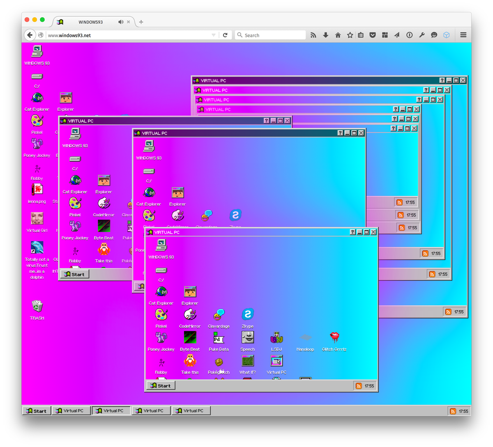Screen dimensions: 493x447
Task: Open Puke Data in frontmost Virtual PC window
Action: click(x=219, y=338)
